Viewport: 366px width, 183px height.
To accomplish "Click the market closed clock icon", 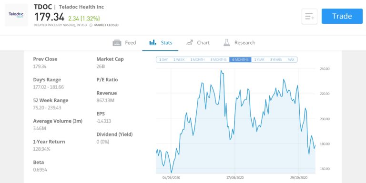I will tap(91, 25).
